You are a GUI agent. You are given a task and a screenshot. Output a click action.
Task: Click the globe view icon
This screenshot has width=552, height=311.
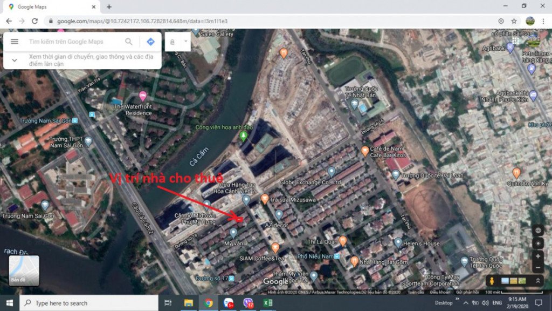click(x=537, y=231)
